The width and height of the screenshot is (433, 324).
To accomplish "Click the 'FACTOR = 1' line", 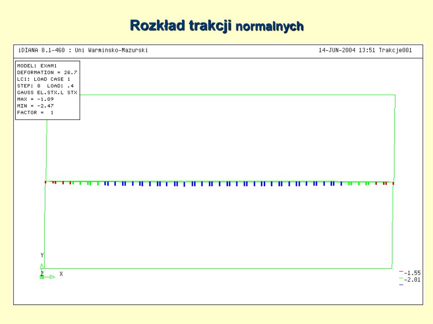I will (x=35, y=112).
